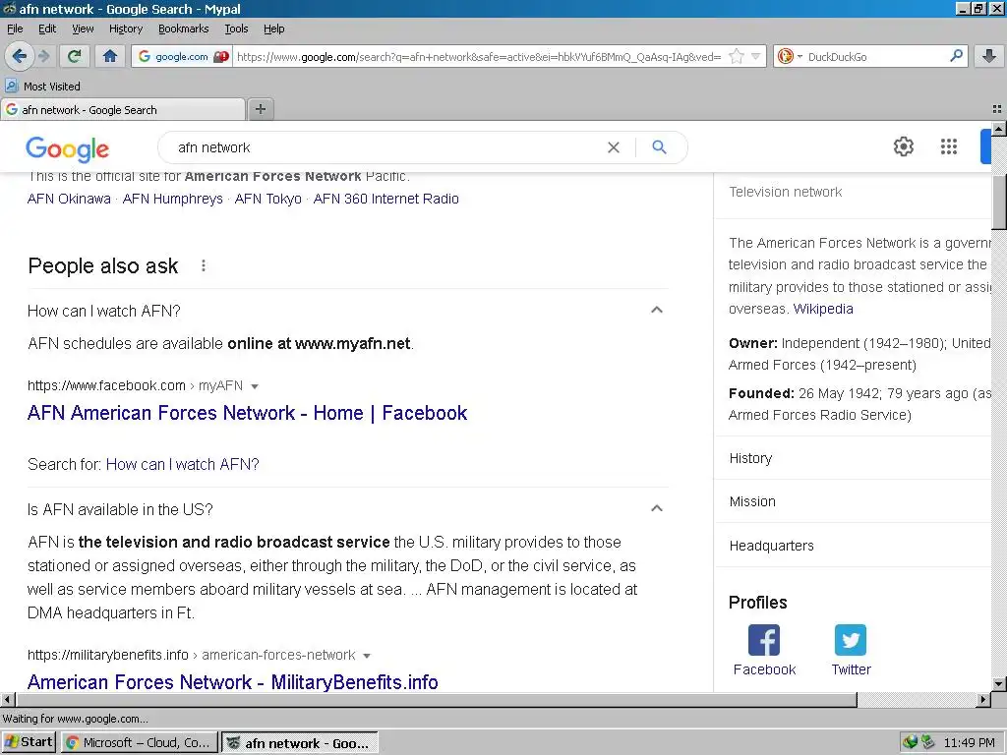The width and height of the screenshot is (1007, 755).
Task: Switch to Microsoft Cloud taskbar window
Action: coord(139,742)
